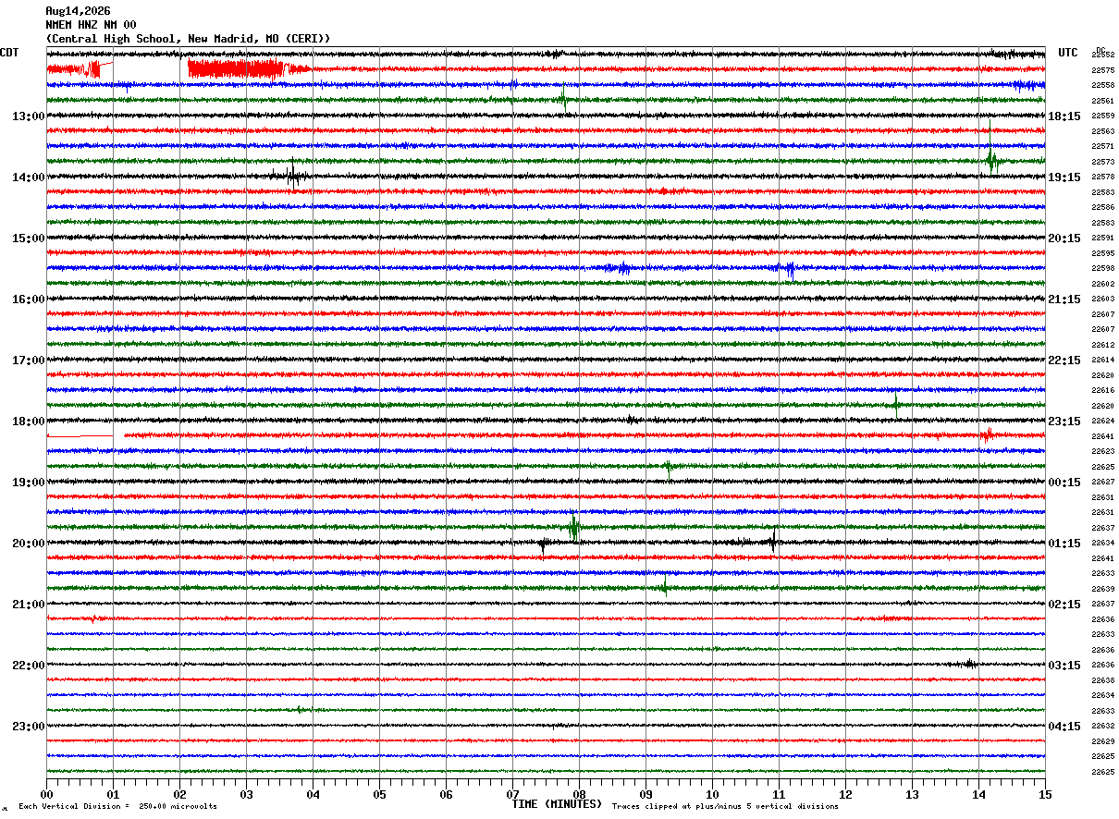This screenshot has width=1119, height=819.
Task: Click the blue event near minute 11
Action: pos(789,269)
